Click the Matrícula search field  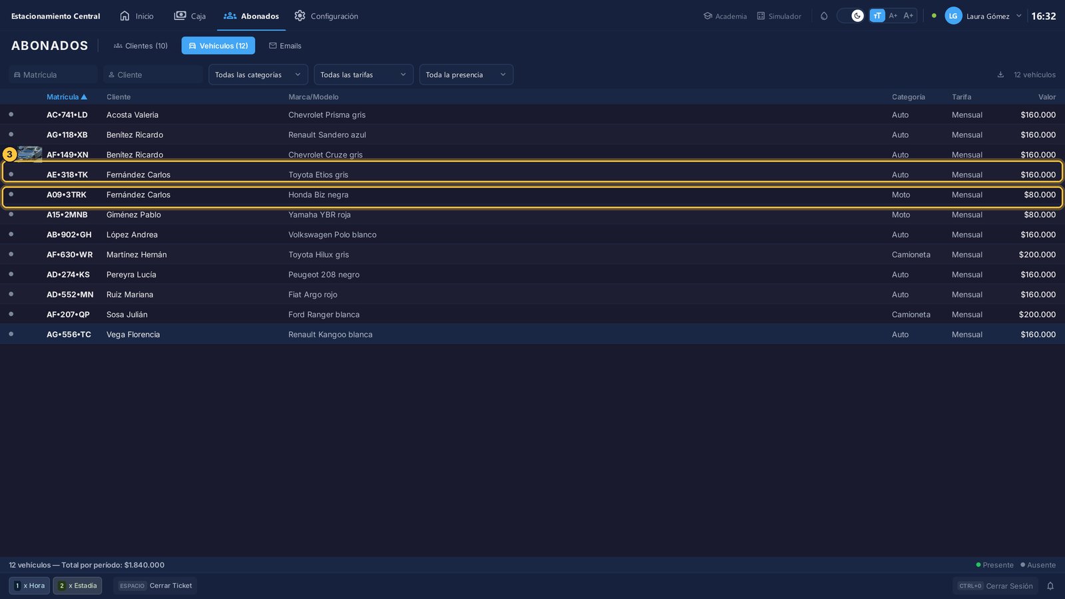[x=53, y=75]
